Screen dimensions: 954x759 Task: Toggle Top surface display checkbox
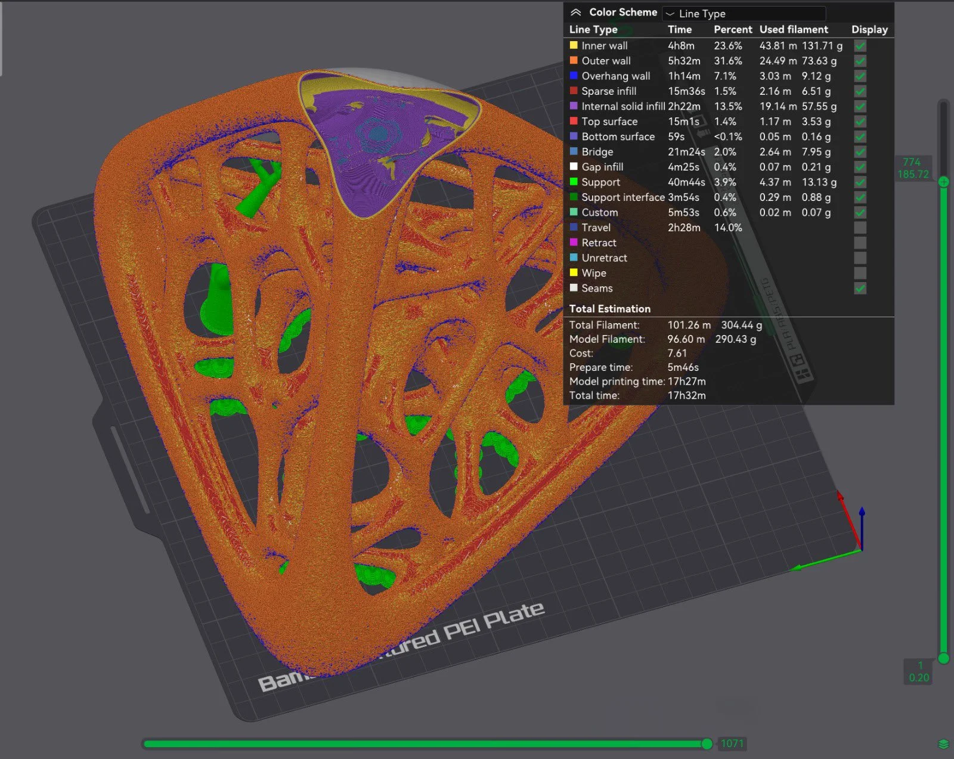click(x=860, y=121)
